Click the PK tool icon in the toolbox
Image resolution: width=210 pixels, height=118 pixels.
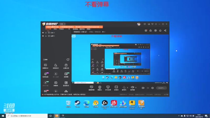46,91
